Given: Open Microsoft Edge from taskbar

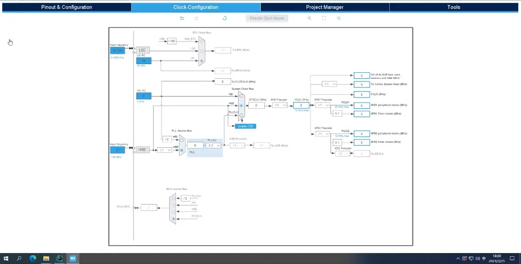Looking at the screenshot, I should (33, 259).
